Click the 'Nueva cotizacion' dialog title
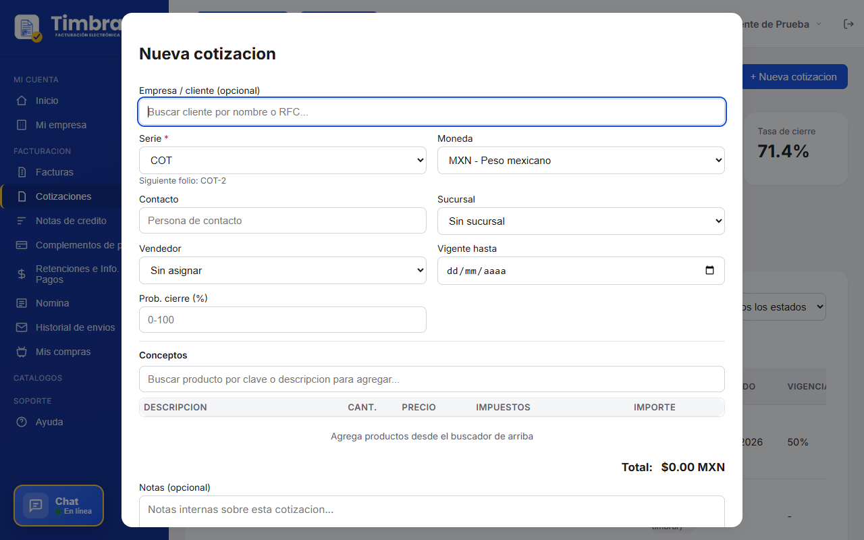Viewport: 864px width, 540px height. (x=207, y=54)
